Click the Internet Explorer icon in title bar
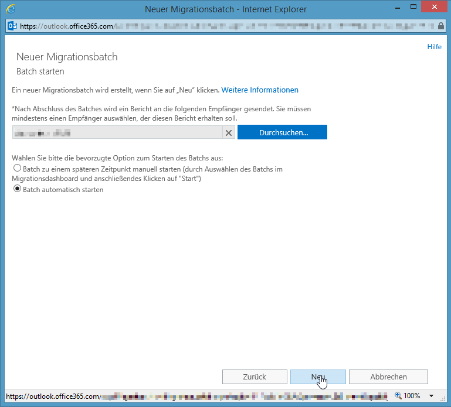Screen dimensions: 451x407 11,9
